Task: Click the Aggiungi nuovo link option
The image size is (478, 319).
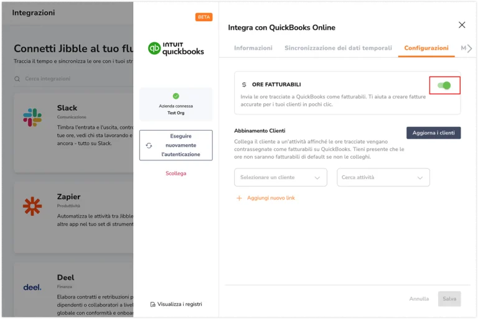Action: (271, 198)
